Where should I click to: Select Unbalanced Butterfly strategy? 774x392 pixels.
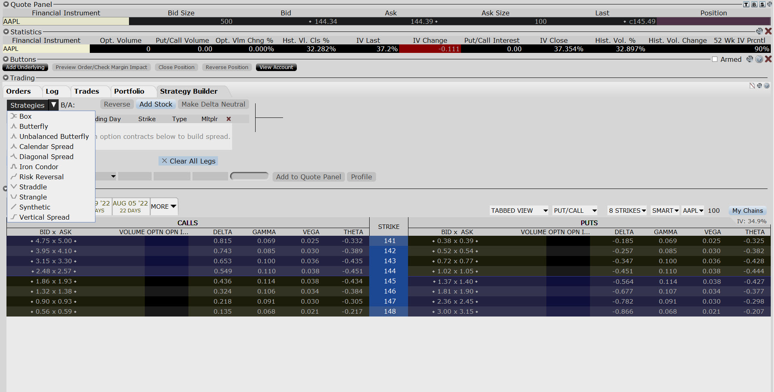coord(51,136)
